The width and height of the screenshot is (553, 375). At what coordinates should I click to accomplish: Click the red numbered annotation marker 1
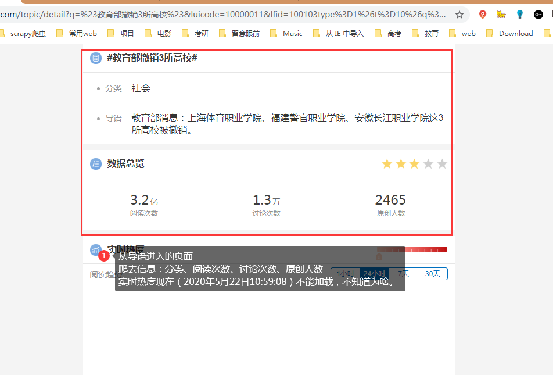click(105, 255)
